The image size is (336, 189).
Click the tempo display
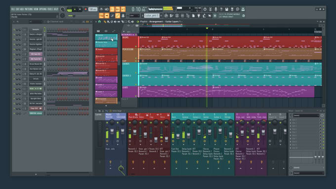93,9
